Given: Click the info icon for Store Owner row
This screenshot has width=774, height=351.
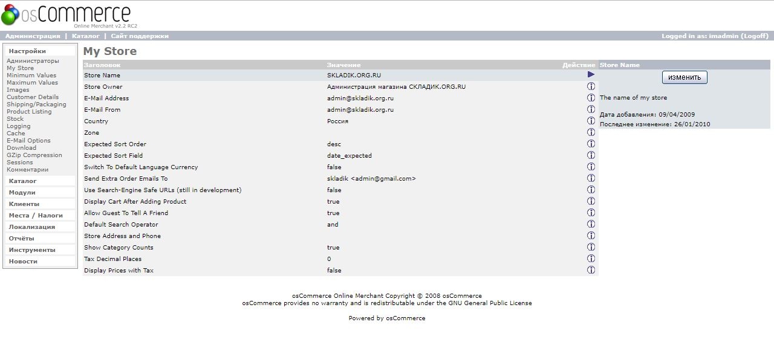Looking at the screenshot, I should 591,86.
